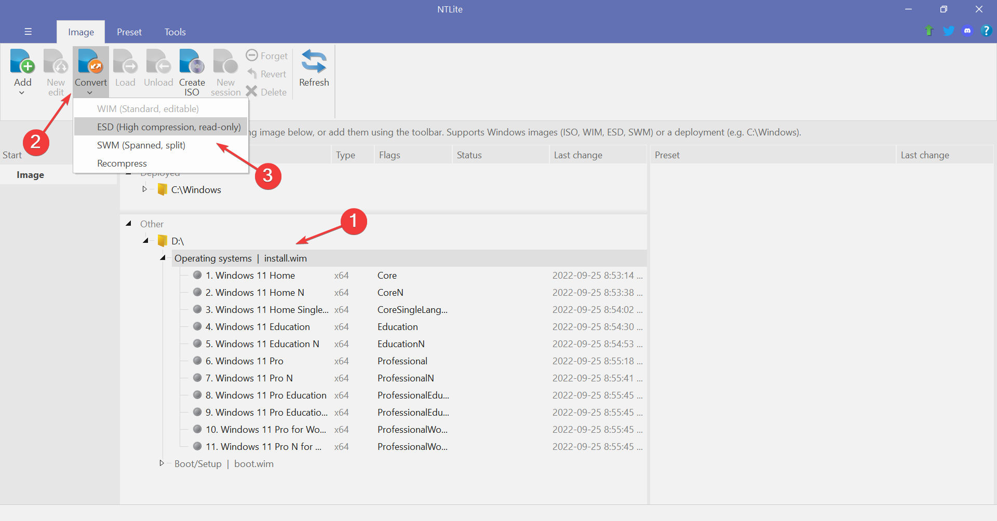Click the New session toolbar icon

(x=225, y=62)
